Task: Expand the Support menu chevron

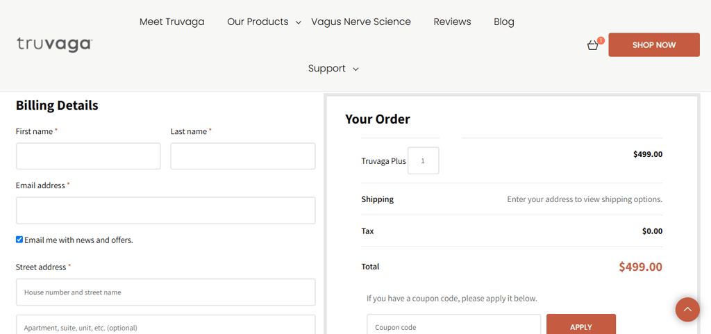Action: point(356,69)
